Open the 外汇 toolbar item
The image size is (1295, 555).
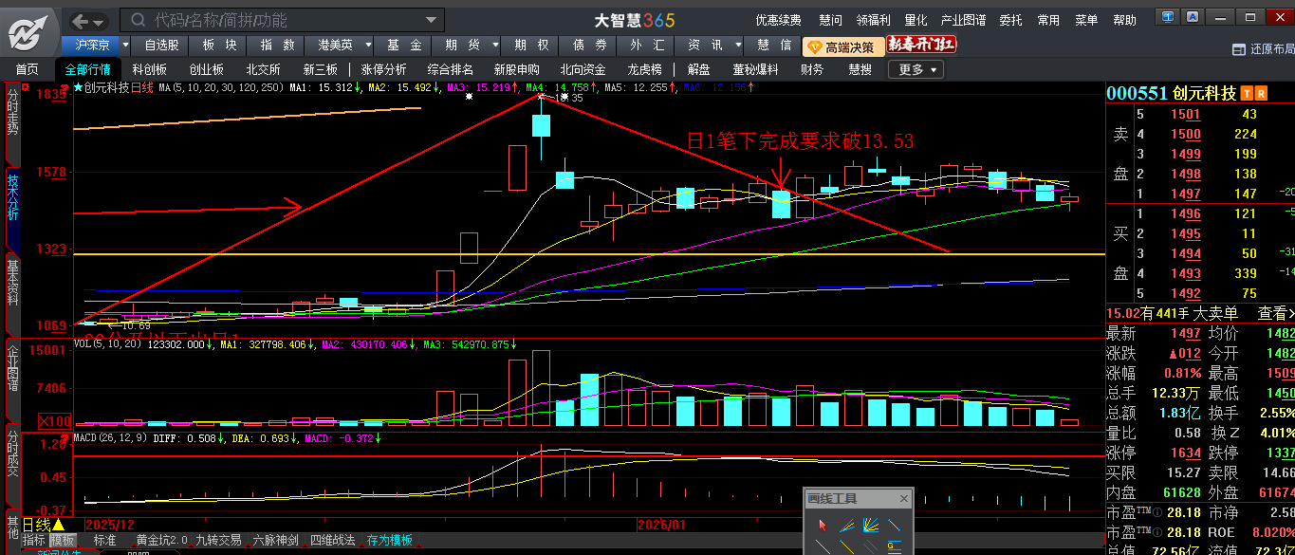coord(645,45)
